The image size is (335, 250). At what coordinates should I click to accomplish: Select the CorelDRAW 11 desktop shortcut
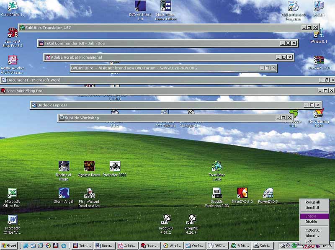(13, 9)
